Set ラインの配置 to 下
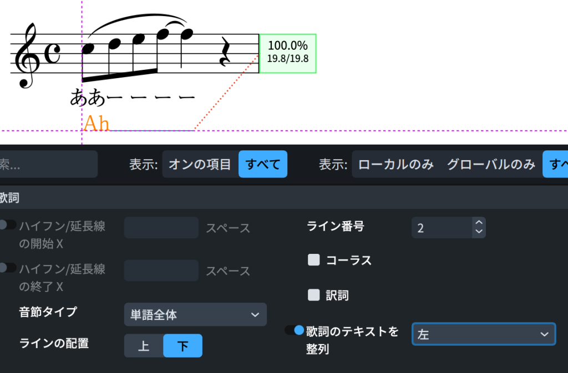This screenshot has height=373, width=568. [x=182, y=346]
